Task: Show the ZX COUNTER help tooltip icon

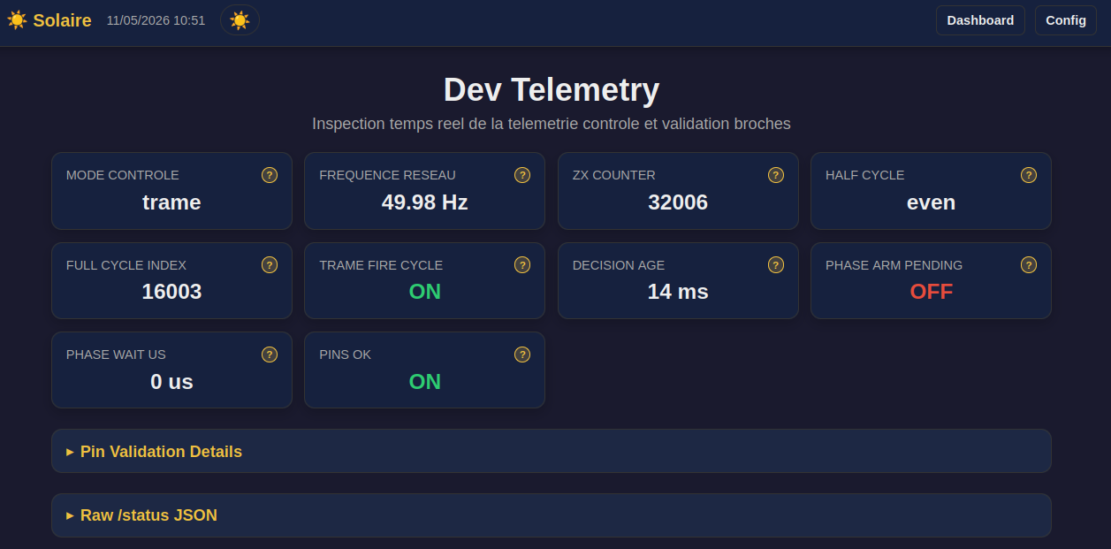Action: [776, 175]
